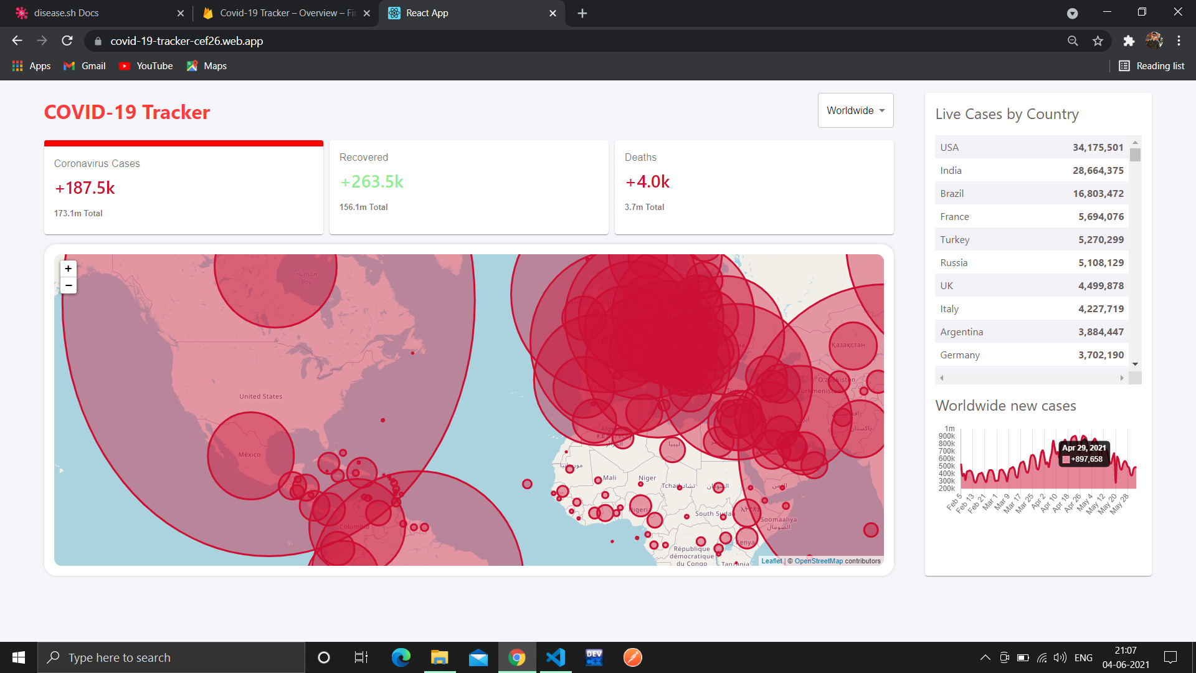Open the Apps bookmark shortcut
Screen dimensions: 1196x673
click(x=32, y=66)
